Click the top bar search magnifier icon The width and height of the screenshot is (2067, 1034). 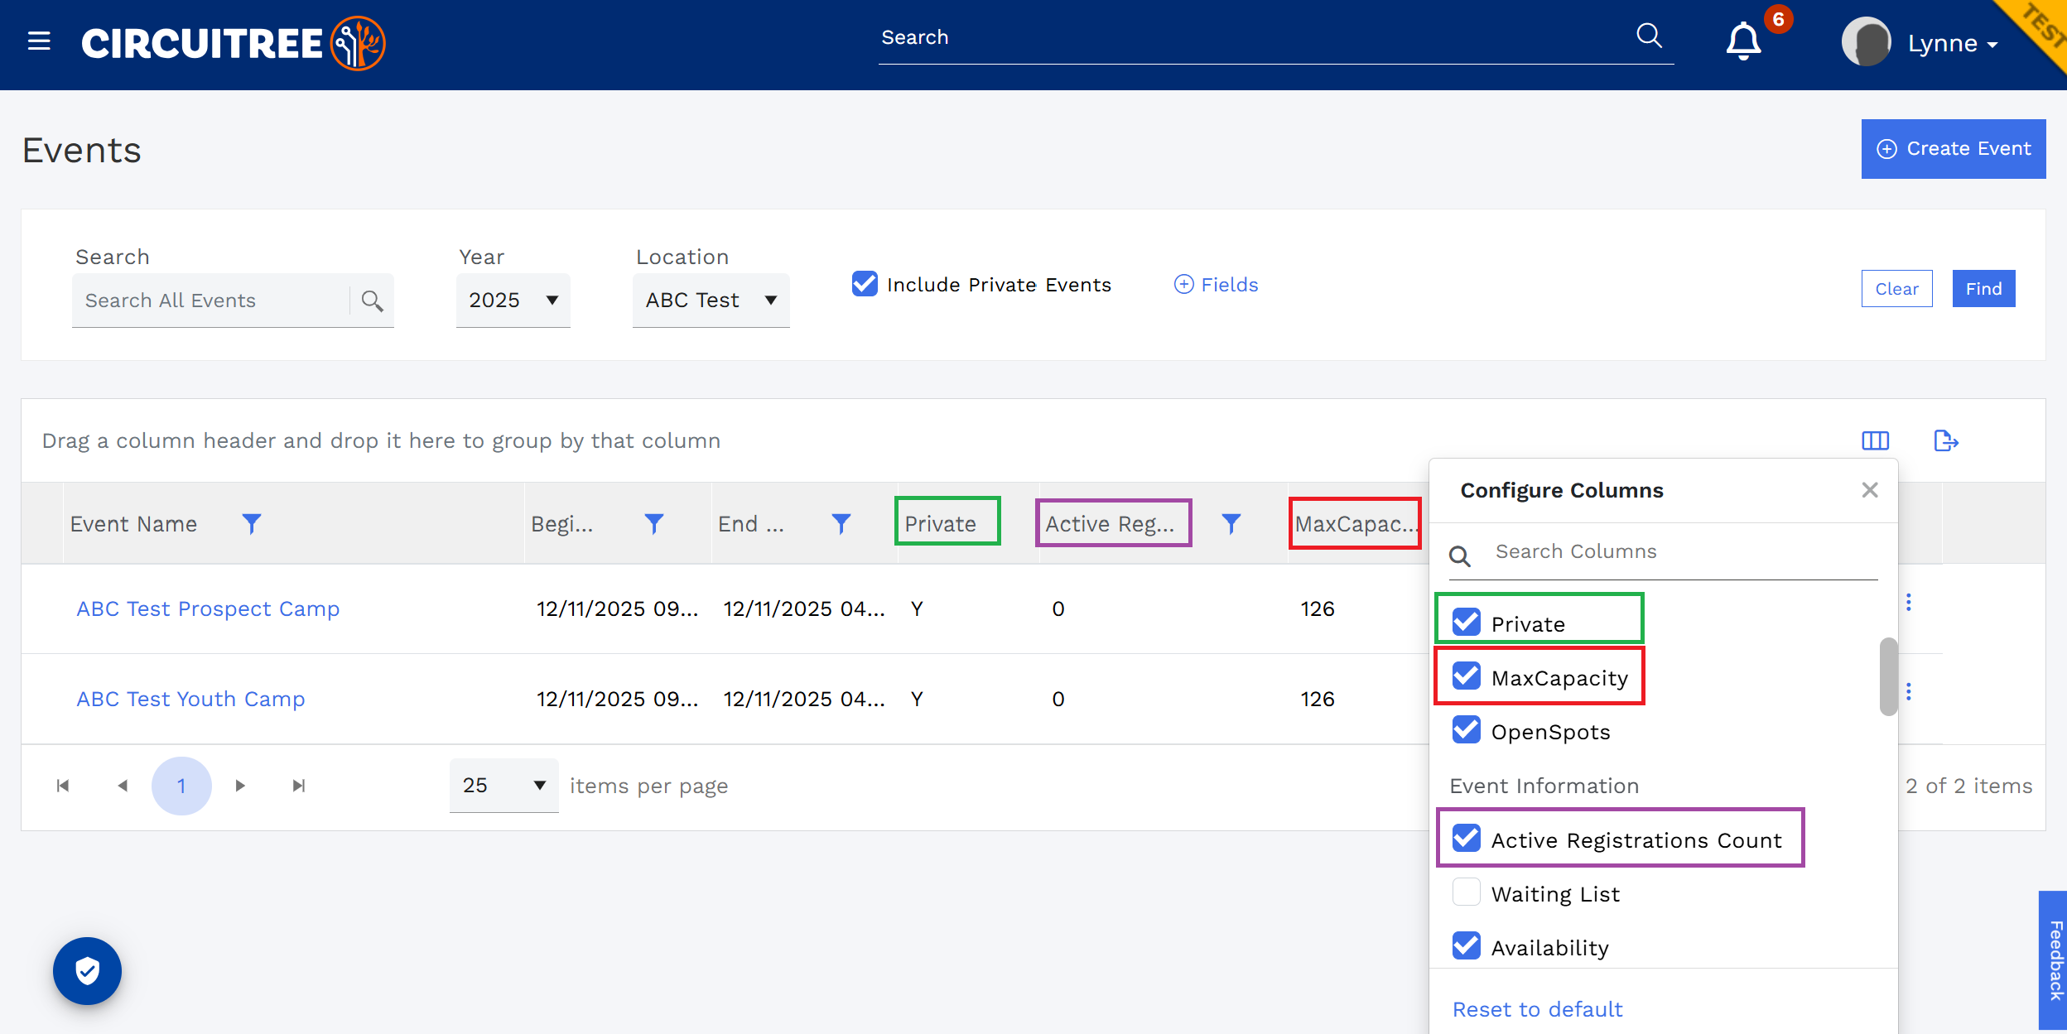(1649, 36)
